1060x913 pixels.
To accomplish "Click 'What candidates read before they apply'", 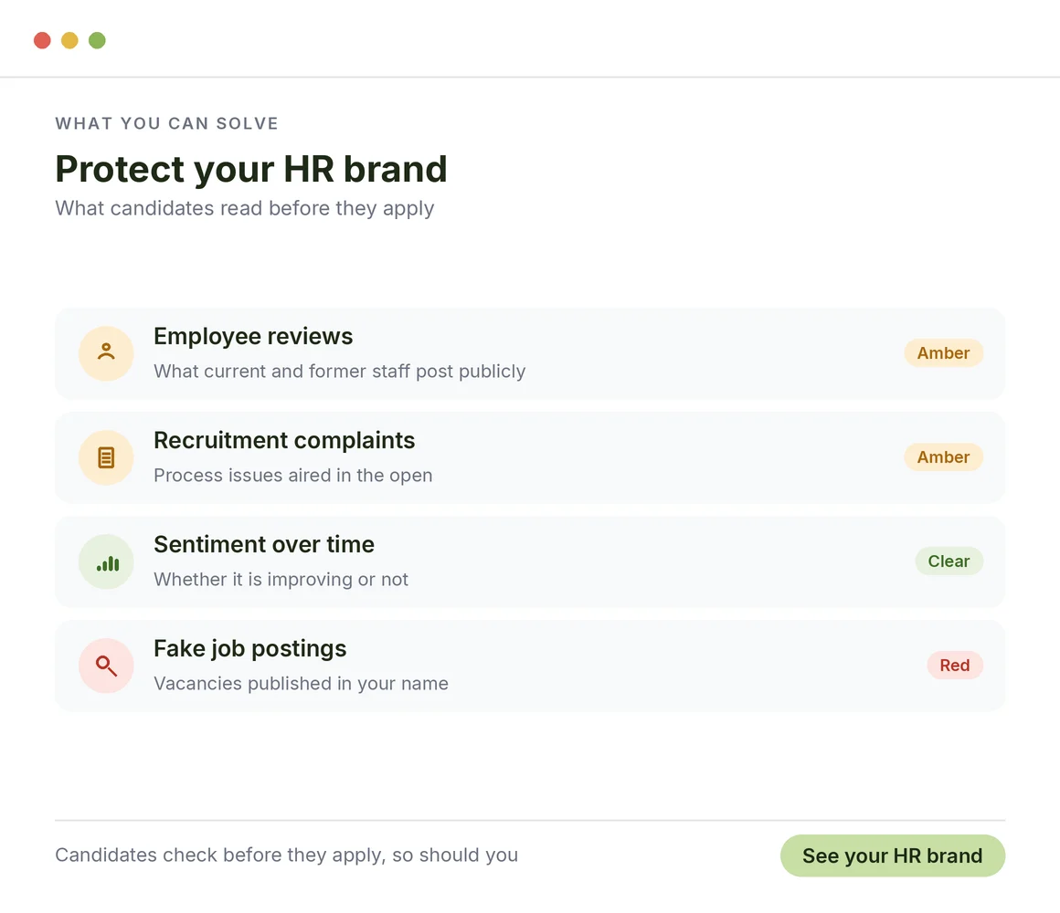I will (x=244, y=208).
